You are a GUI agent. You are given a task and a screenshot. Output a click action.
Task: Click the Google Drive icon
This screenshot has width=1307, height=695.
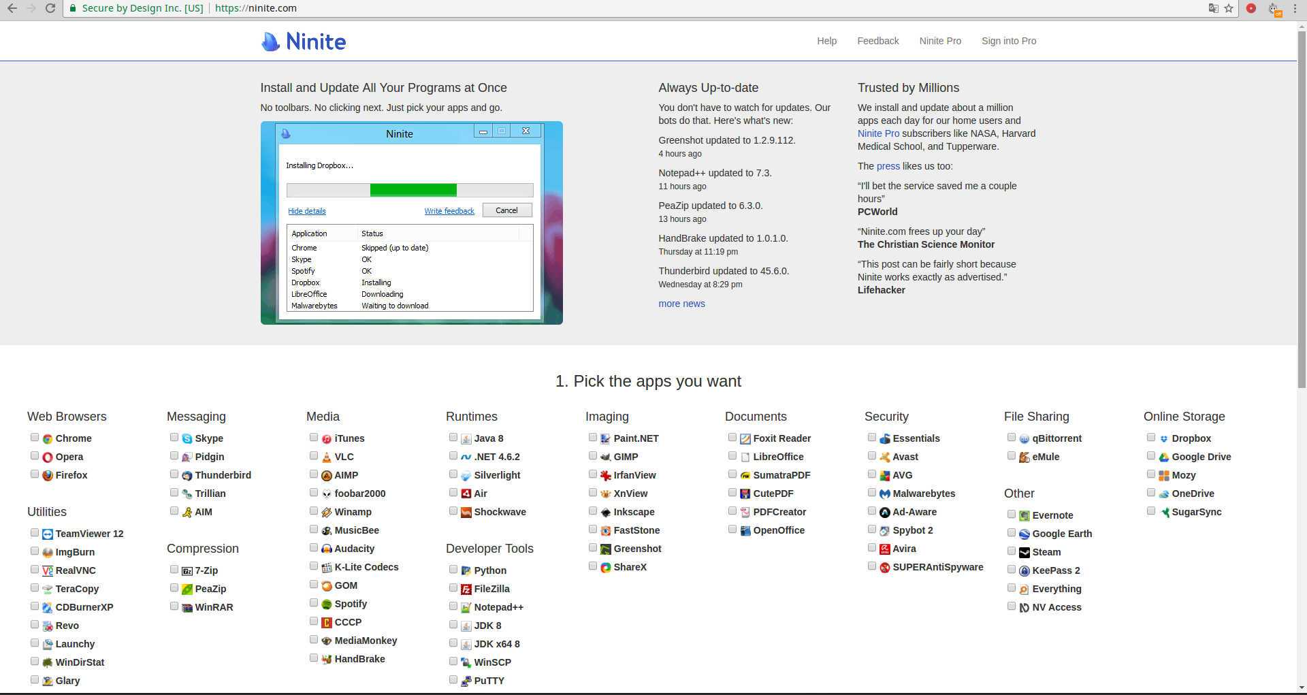coord(1164,457)
